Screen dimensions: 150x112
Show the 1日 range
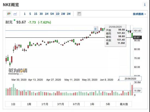click(x=13, y=104)
